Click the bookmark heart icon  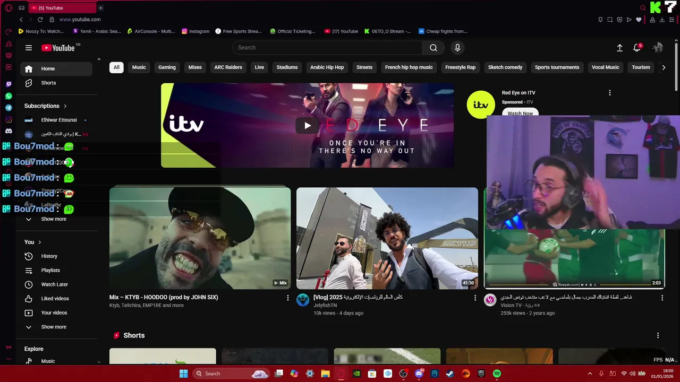coord(639,20)
